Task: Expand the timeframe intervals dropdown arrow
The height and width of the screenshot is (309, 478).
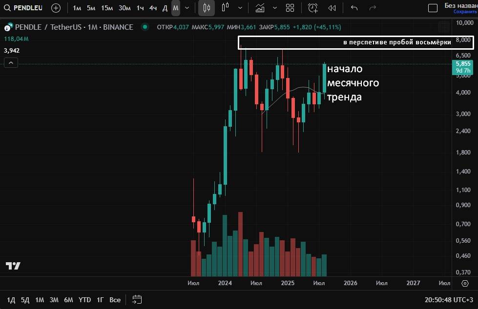Action: coord(187,8)
